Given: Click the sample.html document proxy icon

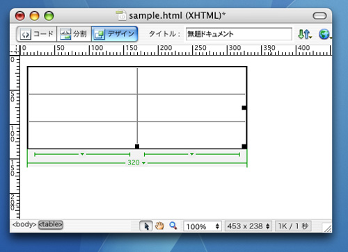Looking at the screenshot, I should tap(121, 15).
